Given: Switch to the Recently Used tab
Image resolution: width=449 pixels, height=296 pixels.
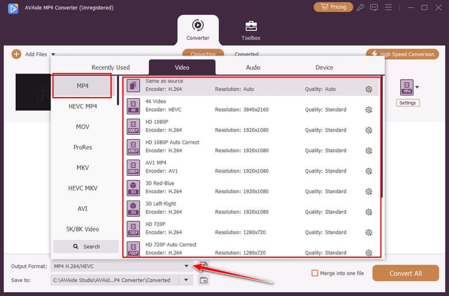Looking at the screenshot, I should click(x=111, y=67).
